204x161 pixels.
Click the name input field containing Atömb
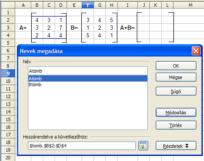point(88,71)
